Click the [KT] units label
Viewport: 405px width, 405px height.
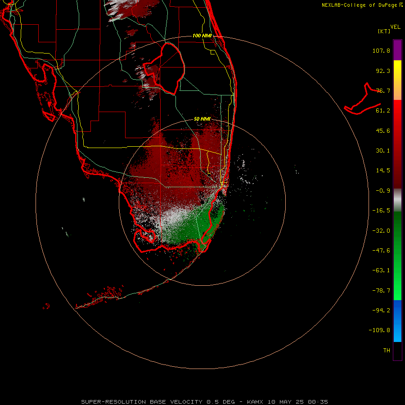tap(384, 31)
